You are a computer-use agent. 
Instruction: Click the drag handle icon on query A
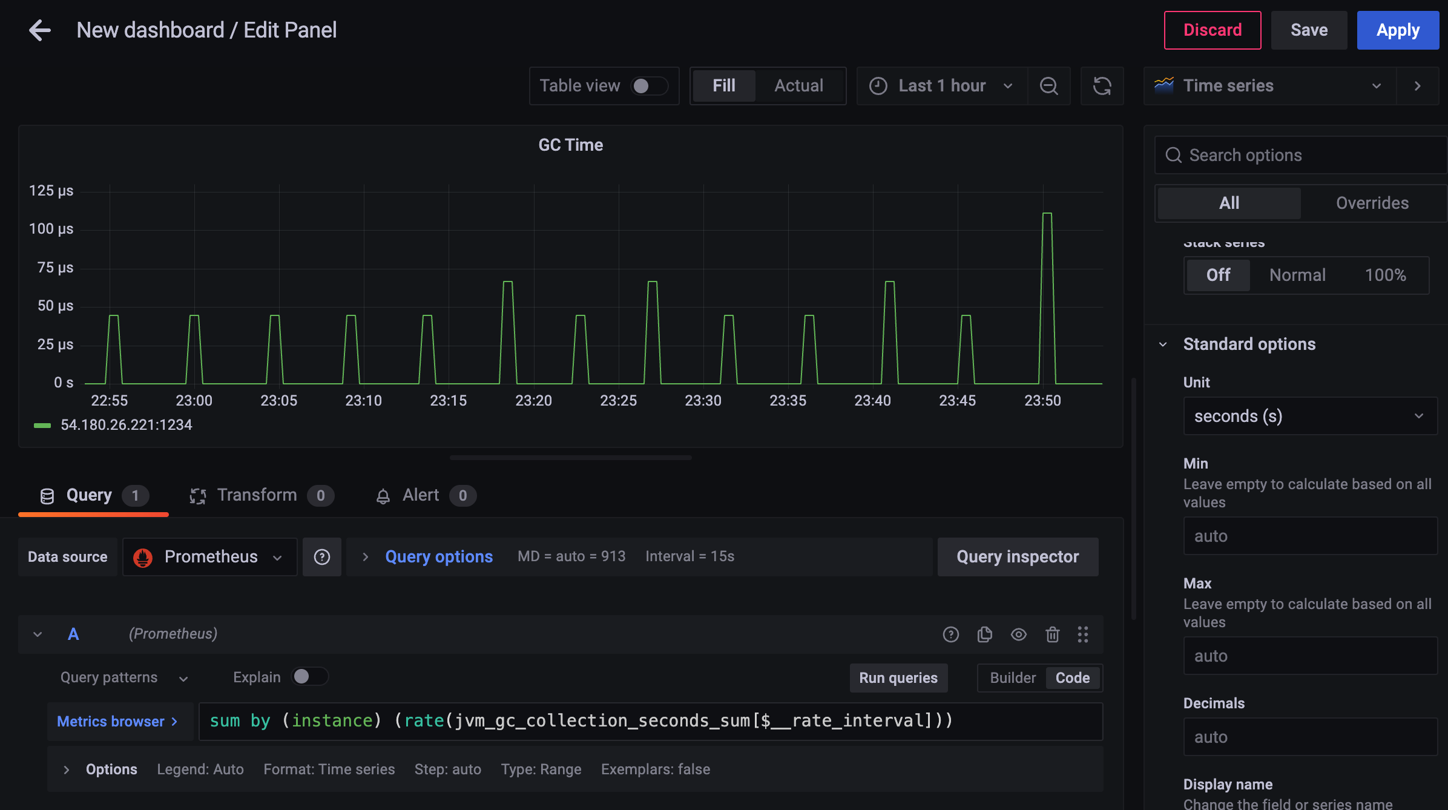(x=1083, y=634)
